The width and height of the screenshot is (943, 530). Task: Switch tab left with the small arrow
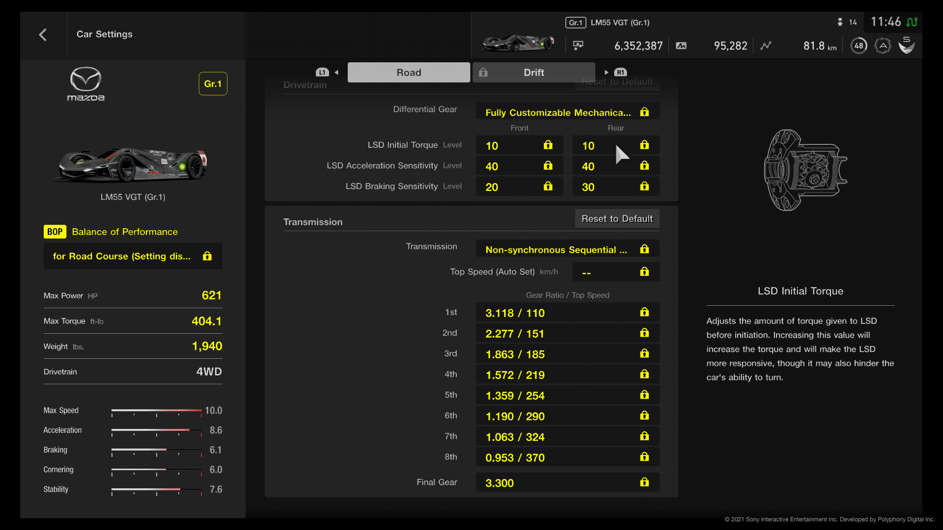(x=336, y=72)
